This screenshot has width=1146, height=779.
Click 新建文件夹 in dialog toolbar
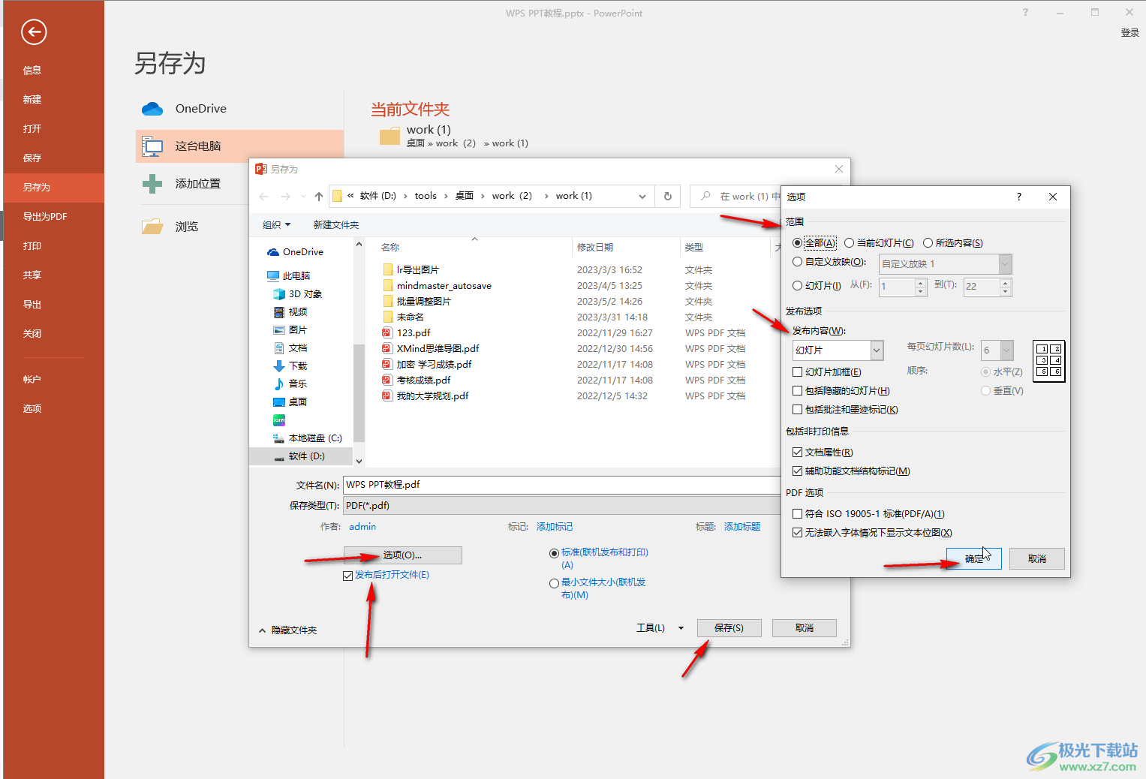click(335, 225)
